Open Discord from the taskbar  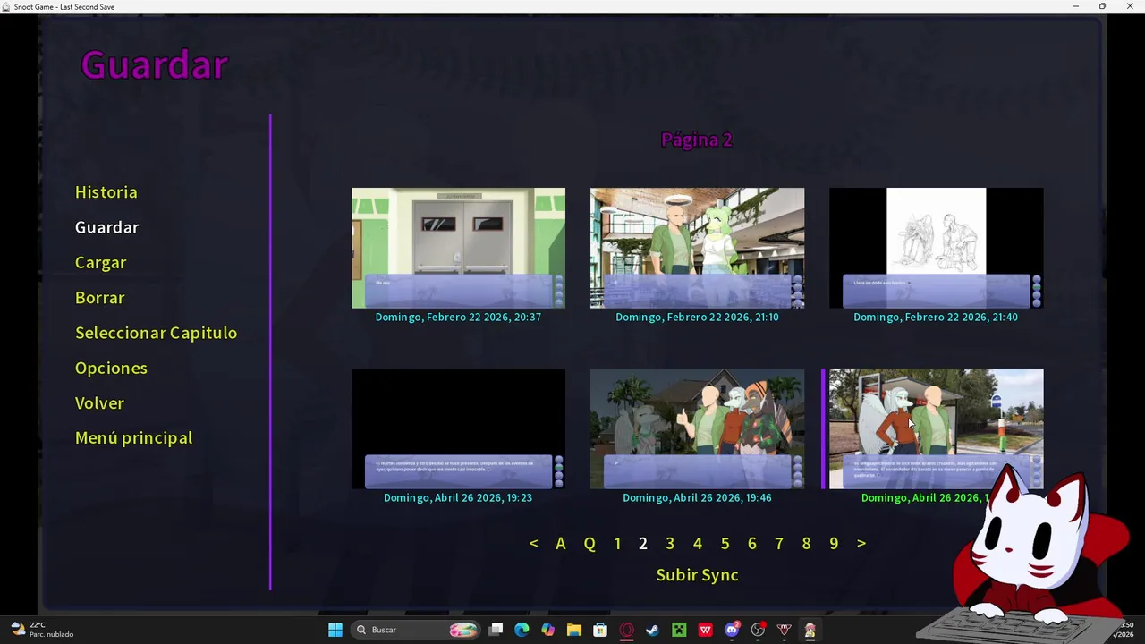pyautogui.click(x=732, y=630)
